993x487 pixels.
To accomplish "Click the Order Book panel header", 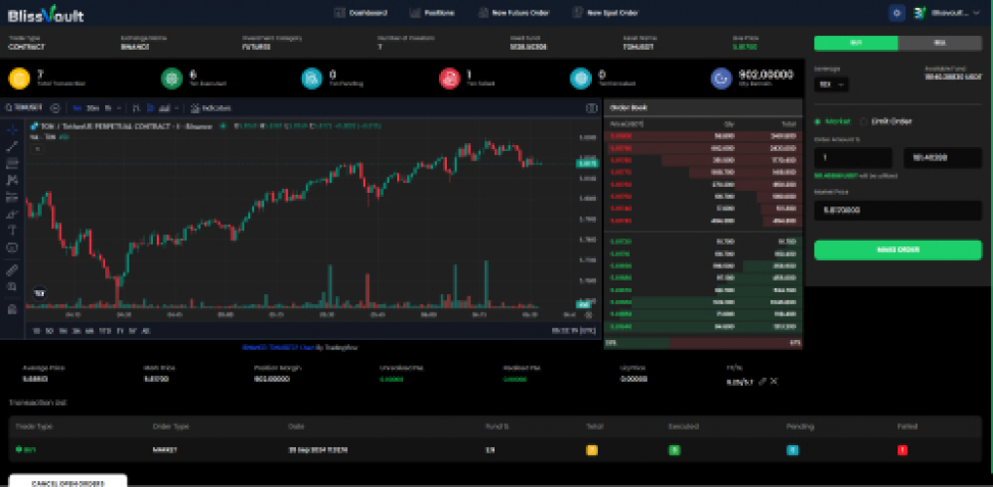I will click(x=703, y=108).
